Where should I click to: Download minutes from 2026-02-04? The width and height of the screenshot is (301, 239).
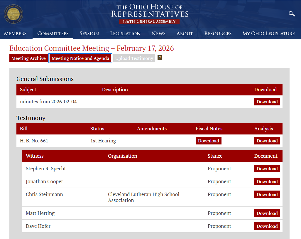pyautogui.click(x=267, y=102)
